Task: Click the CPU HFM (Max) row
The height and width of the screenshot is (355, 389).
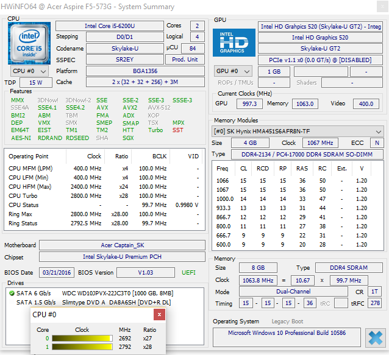Action: tap(104, 187)
